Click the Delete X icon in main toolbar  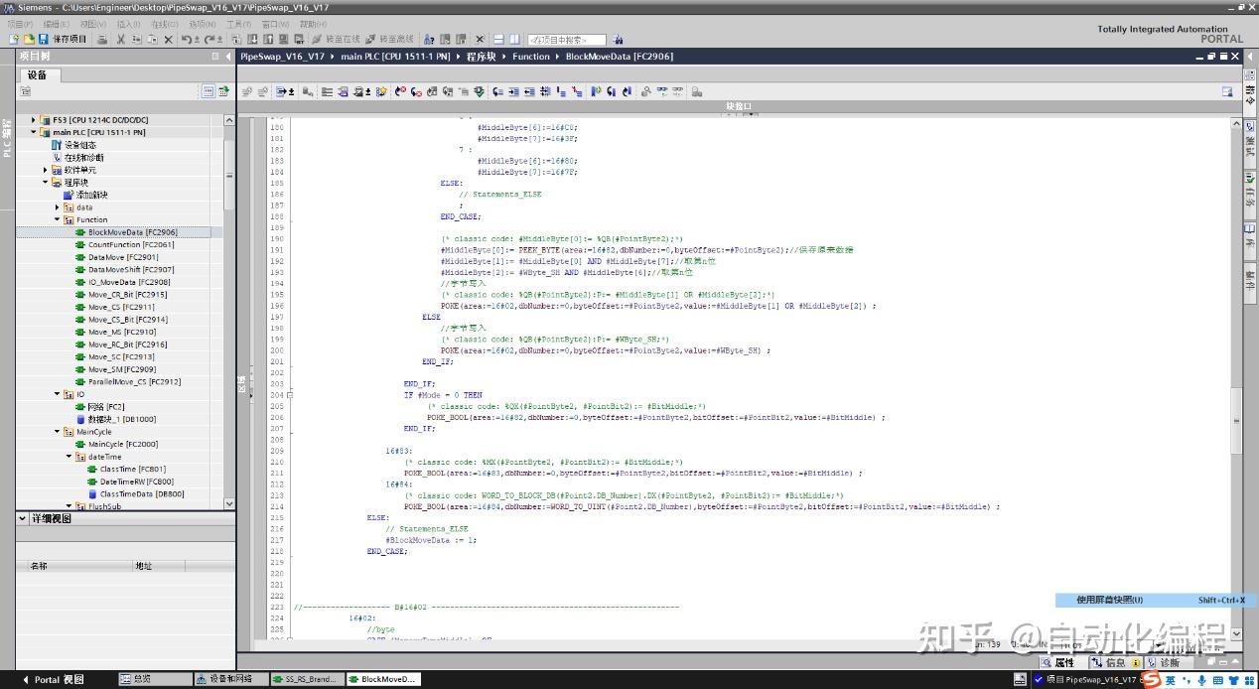click(x=168, y=39)
